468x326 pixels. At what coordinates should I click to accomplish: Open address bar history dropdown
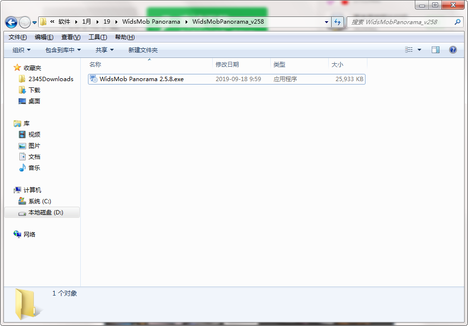click(326, 22)
